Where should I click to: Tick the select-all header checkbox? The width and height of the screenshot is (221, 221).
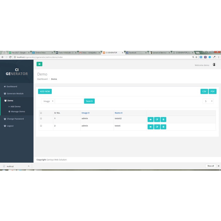coord(41,113)
